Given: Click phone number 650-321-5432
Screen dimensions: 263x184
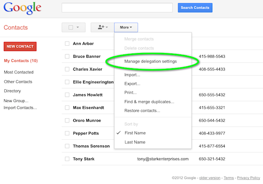Looking at the screenshot, I should pos(212,159).
